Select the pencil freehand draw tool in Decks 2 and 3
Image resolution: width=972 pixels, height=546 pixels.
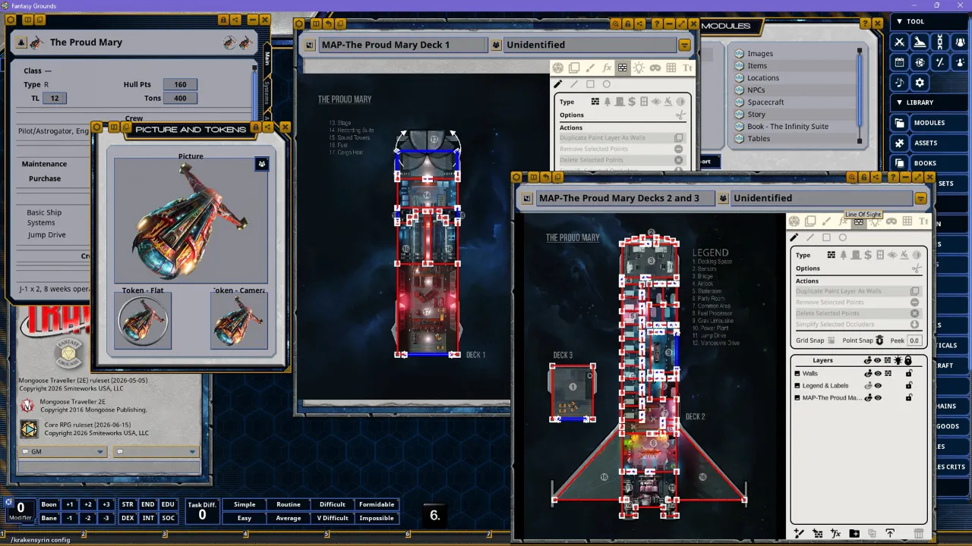point(794,237)
